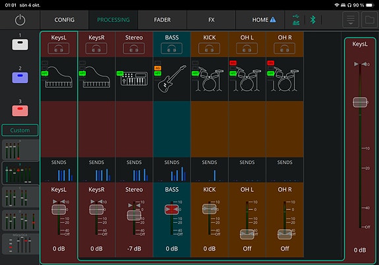The height and width of the screenshot is (265, 379).
Task: Open KeysR SENDS panel
Action: click(96, 170)
